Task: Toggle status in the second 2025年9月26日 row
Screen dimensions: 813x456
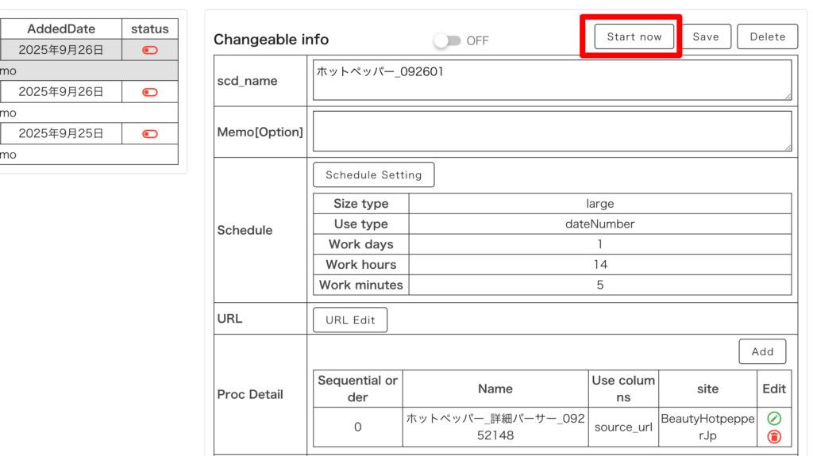Action: [149, 92]
